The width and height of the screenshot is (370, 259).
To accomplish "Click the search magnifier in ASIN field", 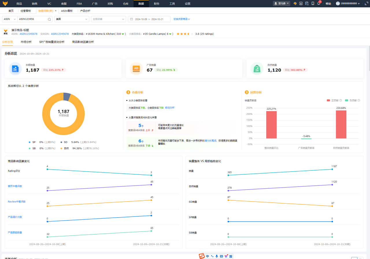I will click(x=49, y=19).
